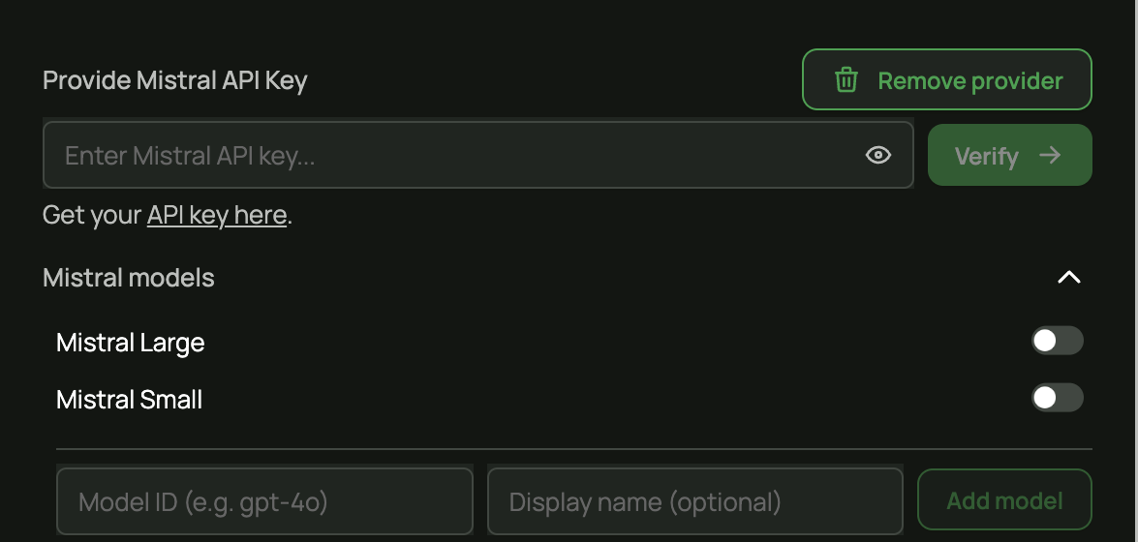Click the trash icon beside Remove provider
This screenshot has width=1138, height=542.
pos(846,80)
